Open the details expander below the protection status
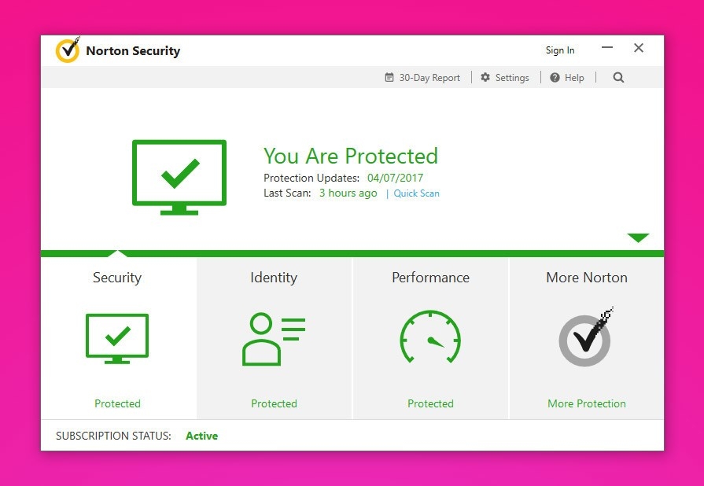Viewport: 704px width, 486px height. click(638, 237)
